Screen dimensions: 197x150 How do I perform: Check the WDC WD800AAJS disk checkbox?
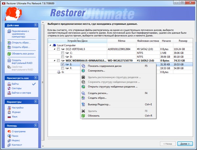(x=58, y=61)
